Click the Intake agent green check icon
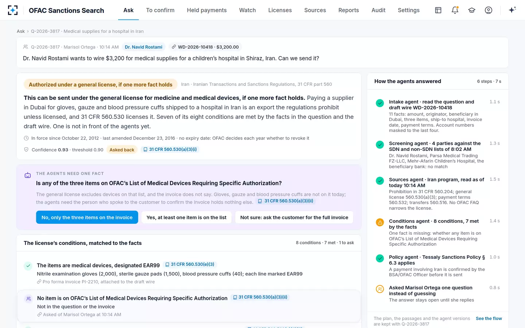This screenshot has width=525, height=328. [x=380, y=103]
